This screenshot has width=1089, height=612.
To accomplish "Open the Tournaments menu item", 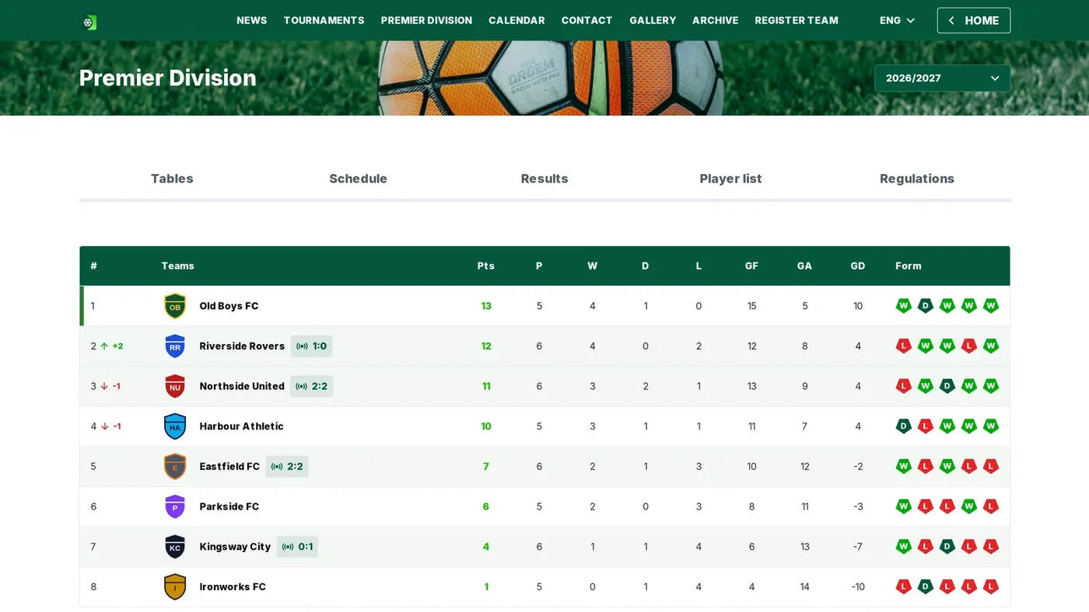I will 324,20.
